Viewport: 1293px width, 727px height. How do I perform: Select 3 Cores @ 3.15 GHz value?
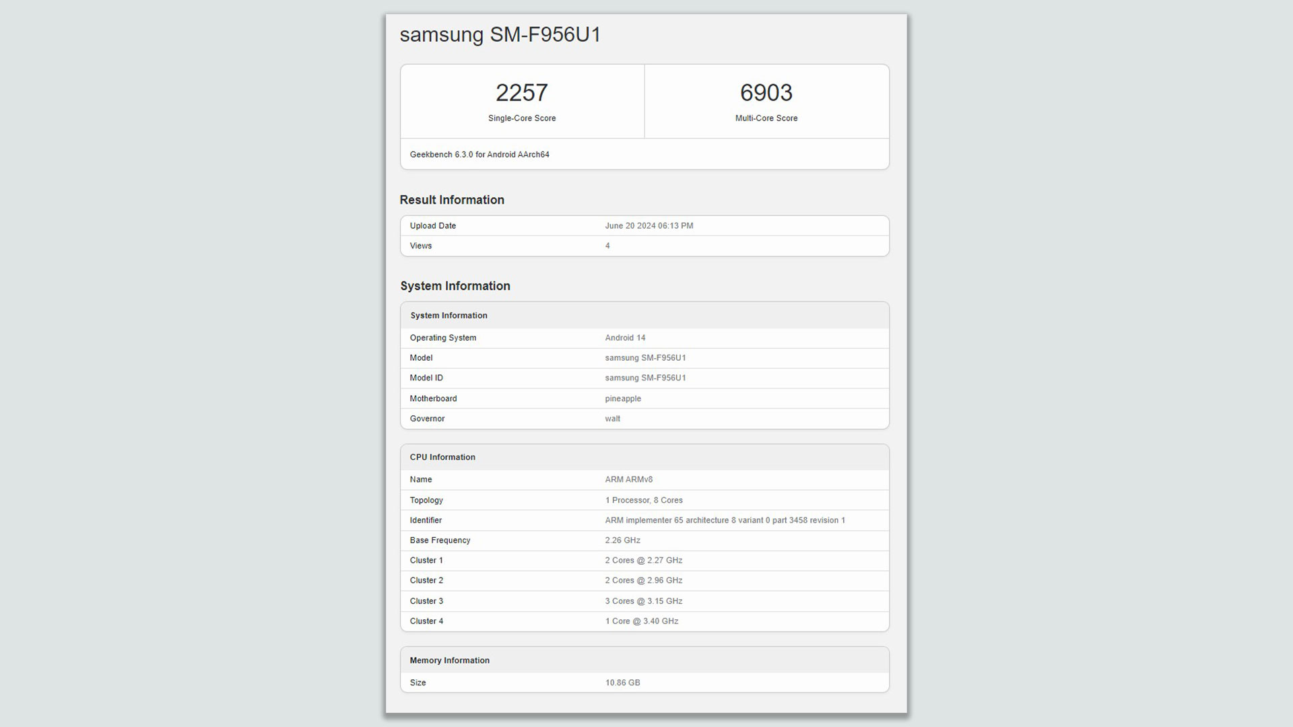pyautogui.click(x=644, y=601)
